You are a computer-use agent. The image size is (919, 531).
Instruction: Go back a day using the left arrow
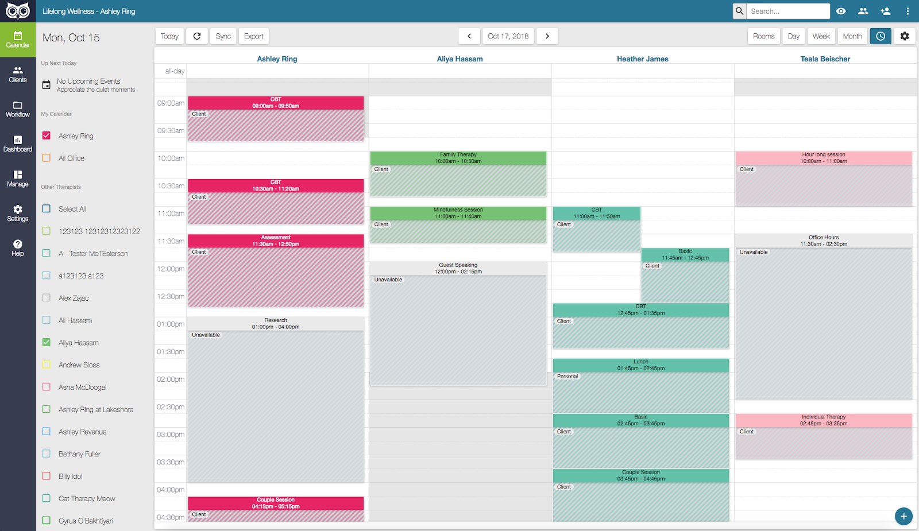pos(469,36)
